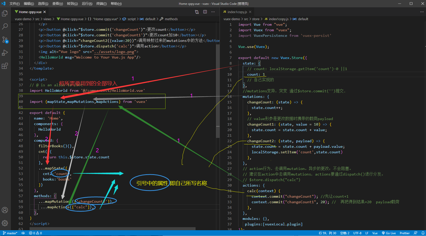Open the 终端(T) menu

pos(102,4)
